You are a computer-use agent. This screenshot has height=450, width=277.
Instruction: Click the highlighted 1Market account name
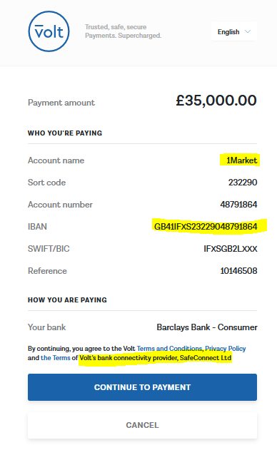point(241,160)
